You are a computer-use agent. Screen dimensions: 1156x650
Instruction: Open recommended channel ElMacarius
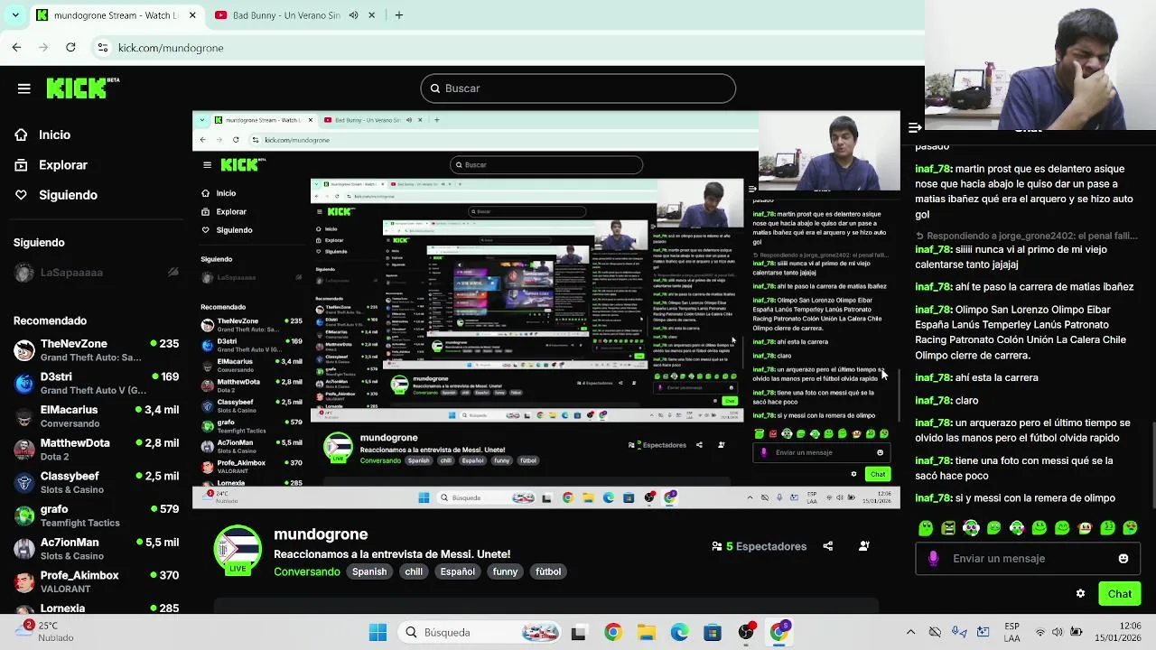pos(95,416)
